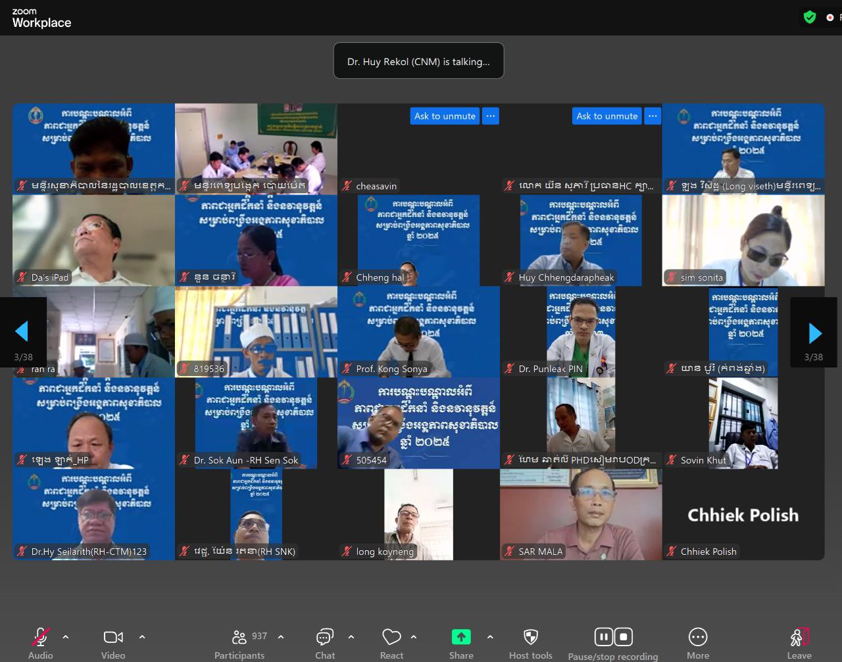
Task: Click the muted mic icon for 819536
Action: (185, 369)
